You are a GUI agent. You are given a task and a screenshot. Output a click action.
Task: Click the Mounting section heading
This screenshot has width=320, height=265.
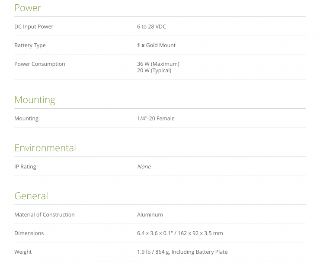35,100
